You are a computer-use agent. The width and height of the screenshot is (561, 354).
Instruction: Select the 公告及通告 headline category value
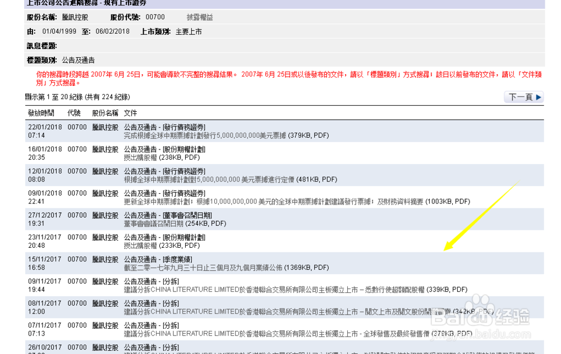pyautogui.click(x=79, y=60)
